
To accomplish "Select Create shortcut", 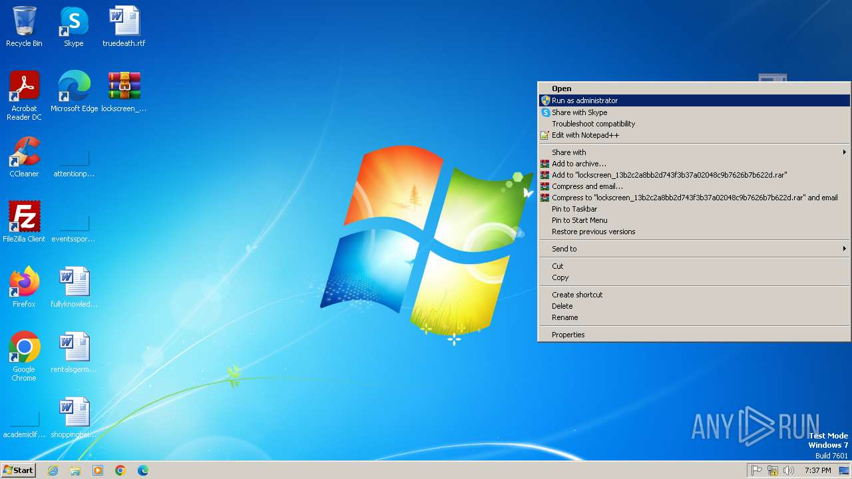I will (x=694, y=295).
